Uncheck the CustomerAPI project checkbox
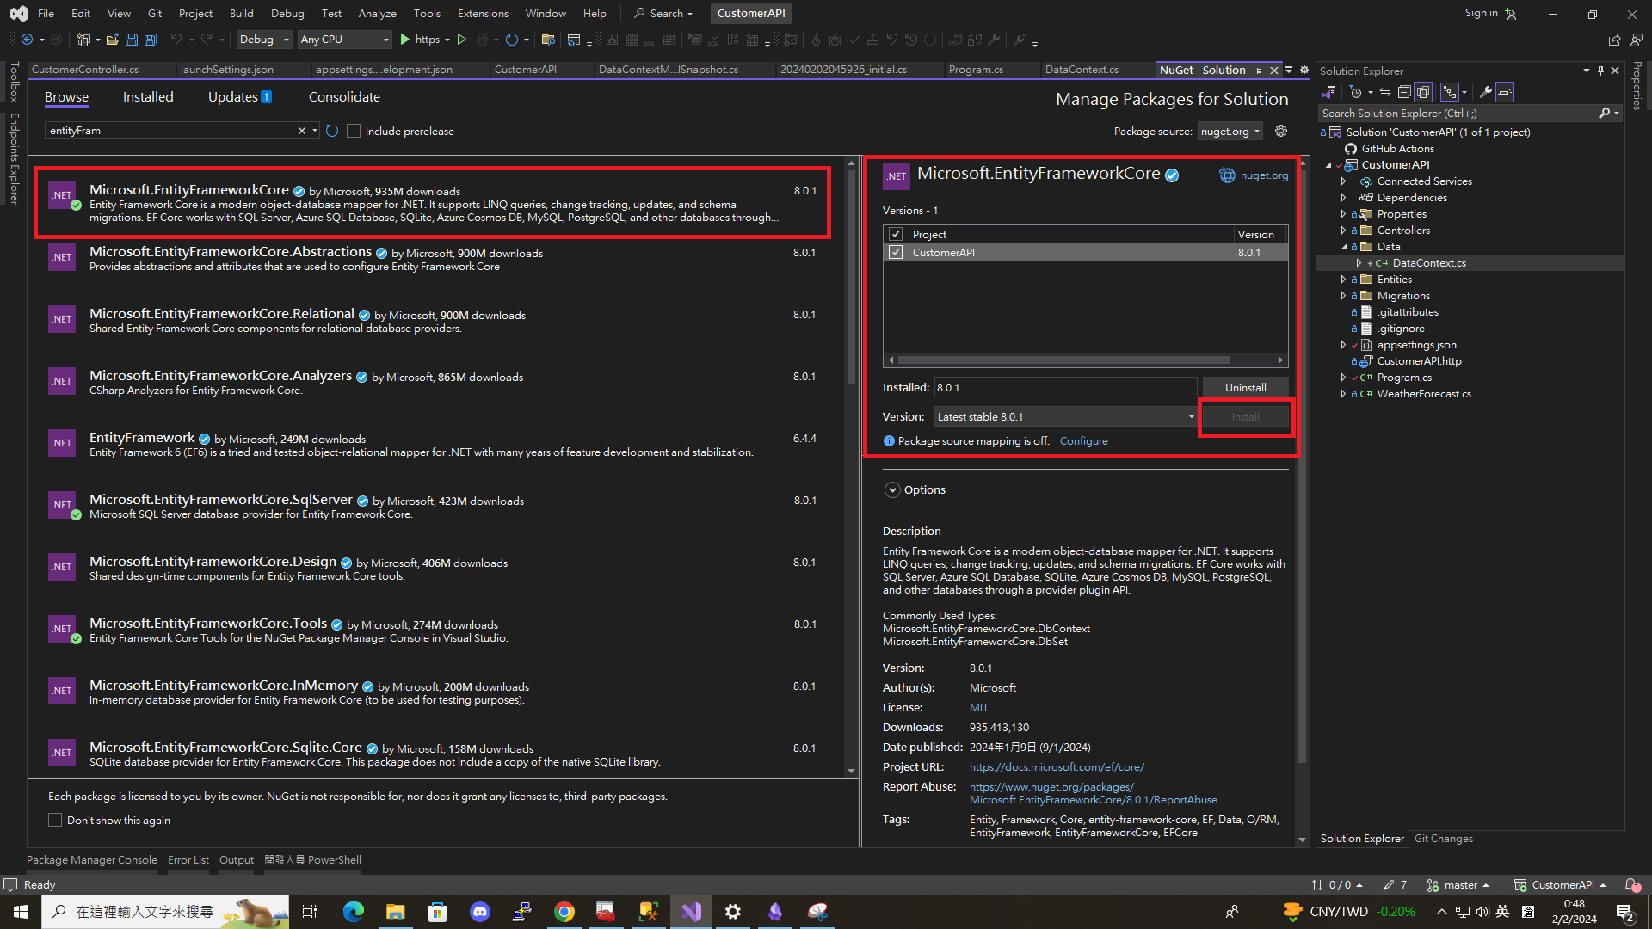The height and width of the screenshot is (929, 1652). click(x=896, y=252)
